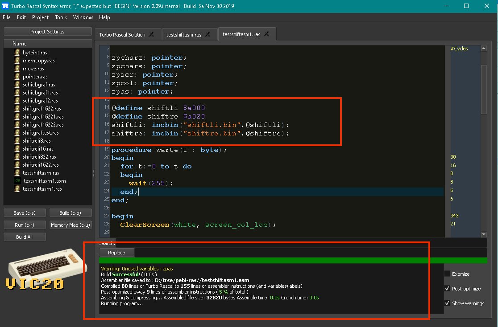The height and width of the screenshot is (327, 498).
Task: Click the Save (c-s) button
Action: point(25,213)
